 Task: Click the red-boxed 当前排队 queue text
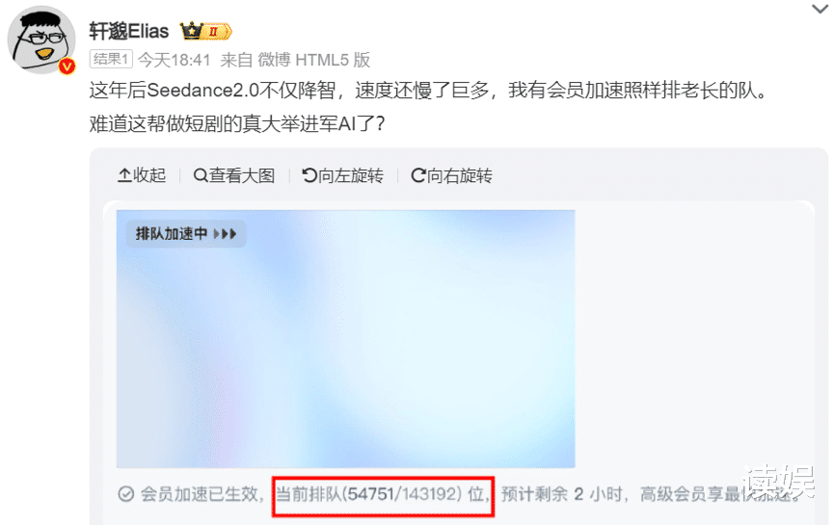(x=383, y=495)
